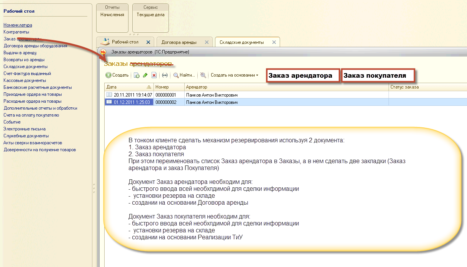Screen dimensions: 467x267
Task: Click the Арендатор column header
Action: click(x=287, y=87)
